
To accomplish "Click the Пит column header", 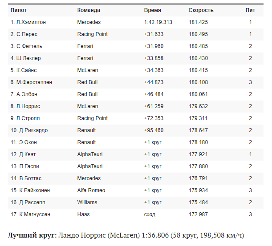I will click(x=250, y=10).
